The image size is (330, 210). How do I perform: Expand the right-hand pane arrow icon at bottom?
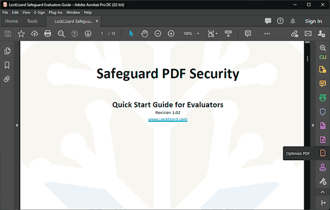(x=323, y=202)
